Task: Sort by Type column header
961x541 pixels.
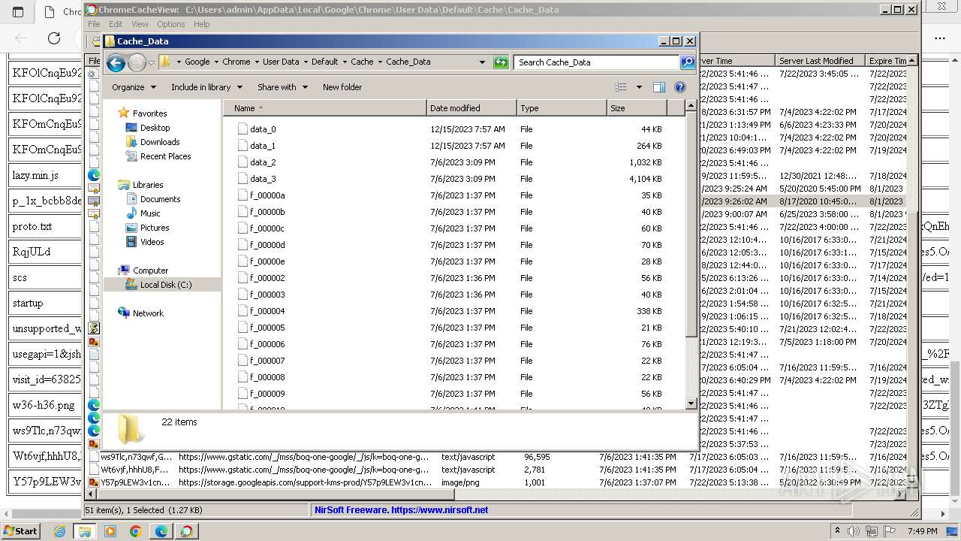Action: pyautogui.click(x=562, y=108)
